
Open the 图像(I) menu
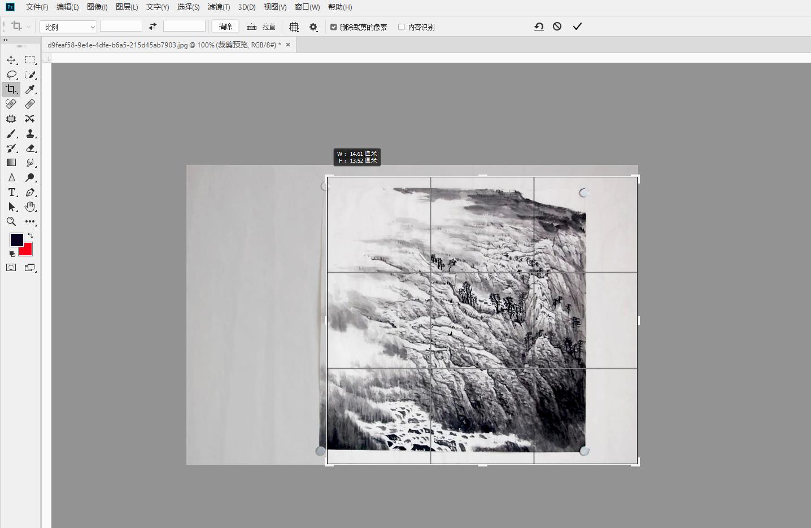97,7
